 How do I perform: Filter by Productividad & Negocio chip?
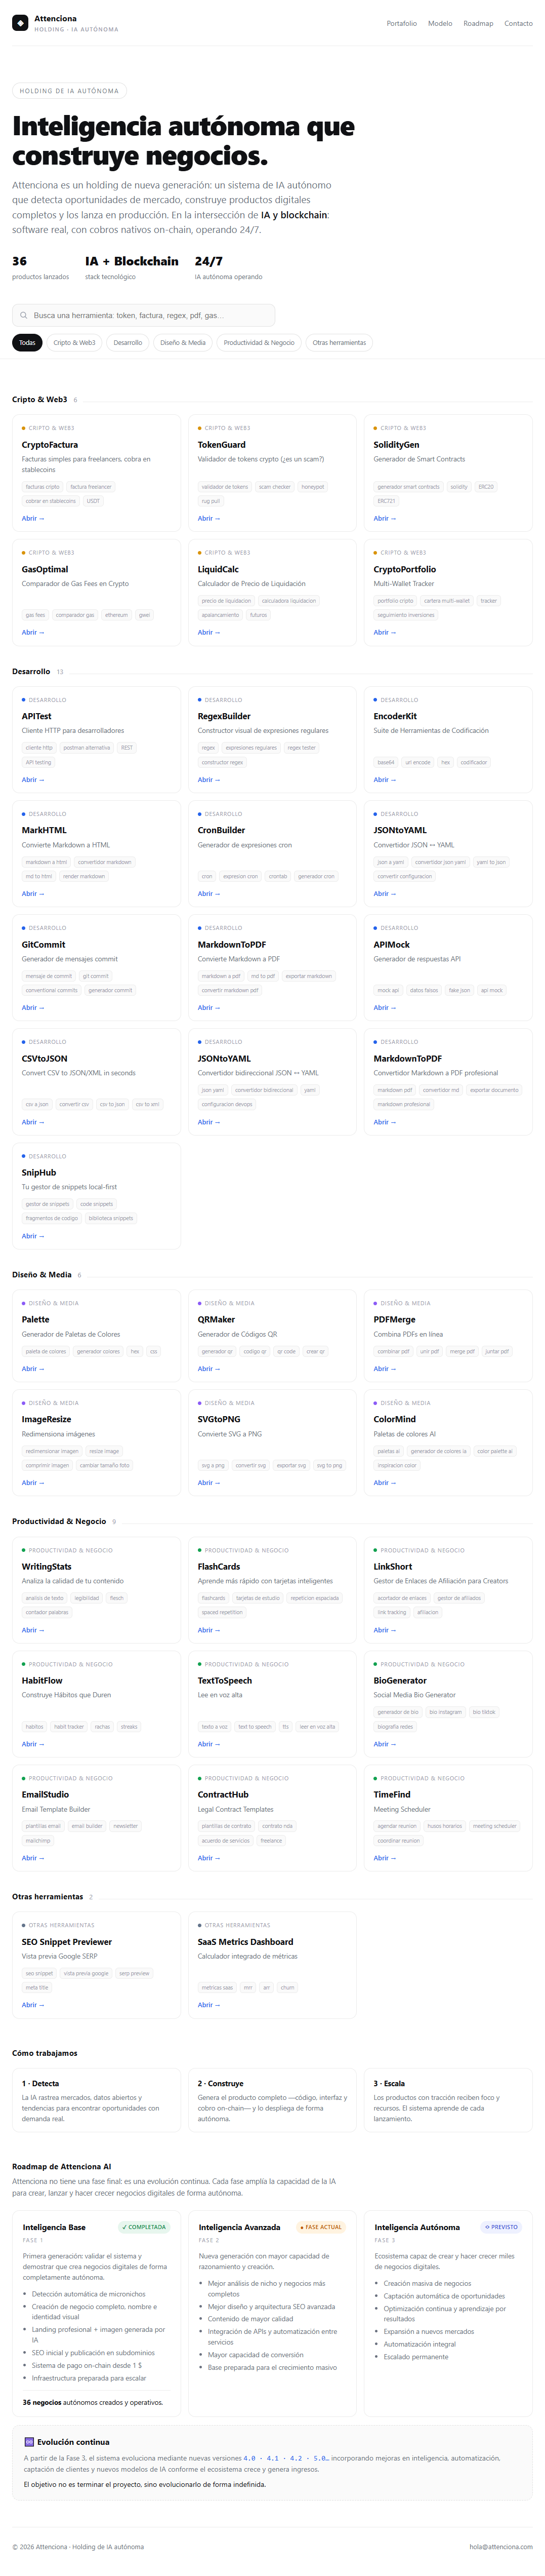tap(259, 342)
